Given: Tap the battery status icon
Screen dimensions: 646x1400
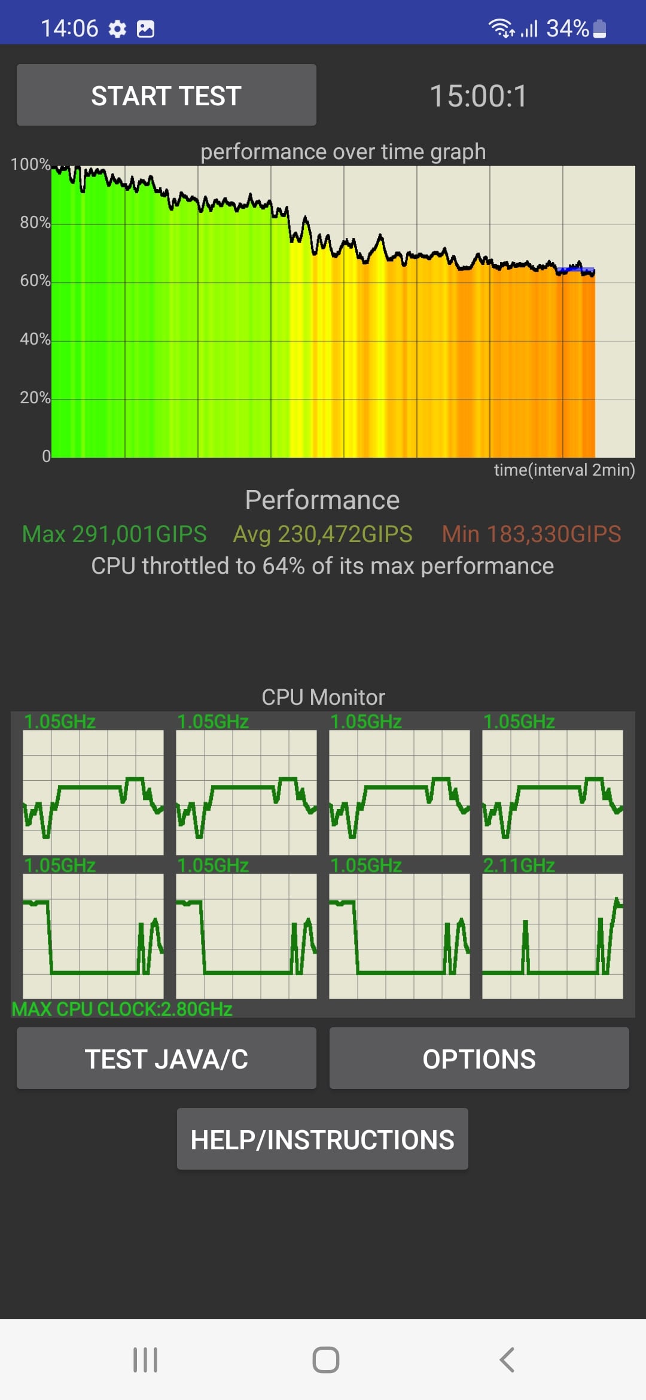Looking at the screenshot, I should (600, 29).
